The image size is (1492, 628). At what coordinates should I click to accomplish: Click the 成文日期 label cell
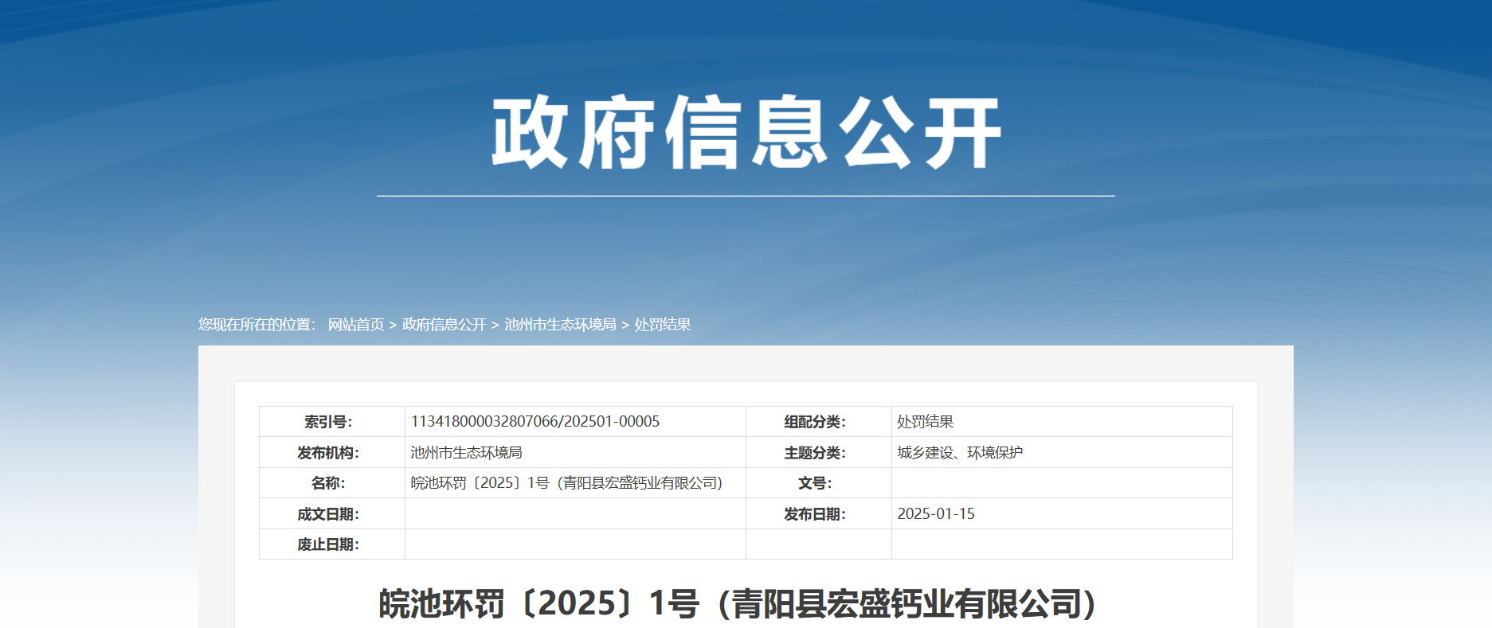[332, 514]
